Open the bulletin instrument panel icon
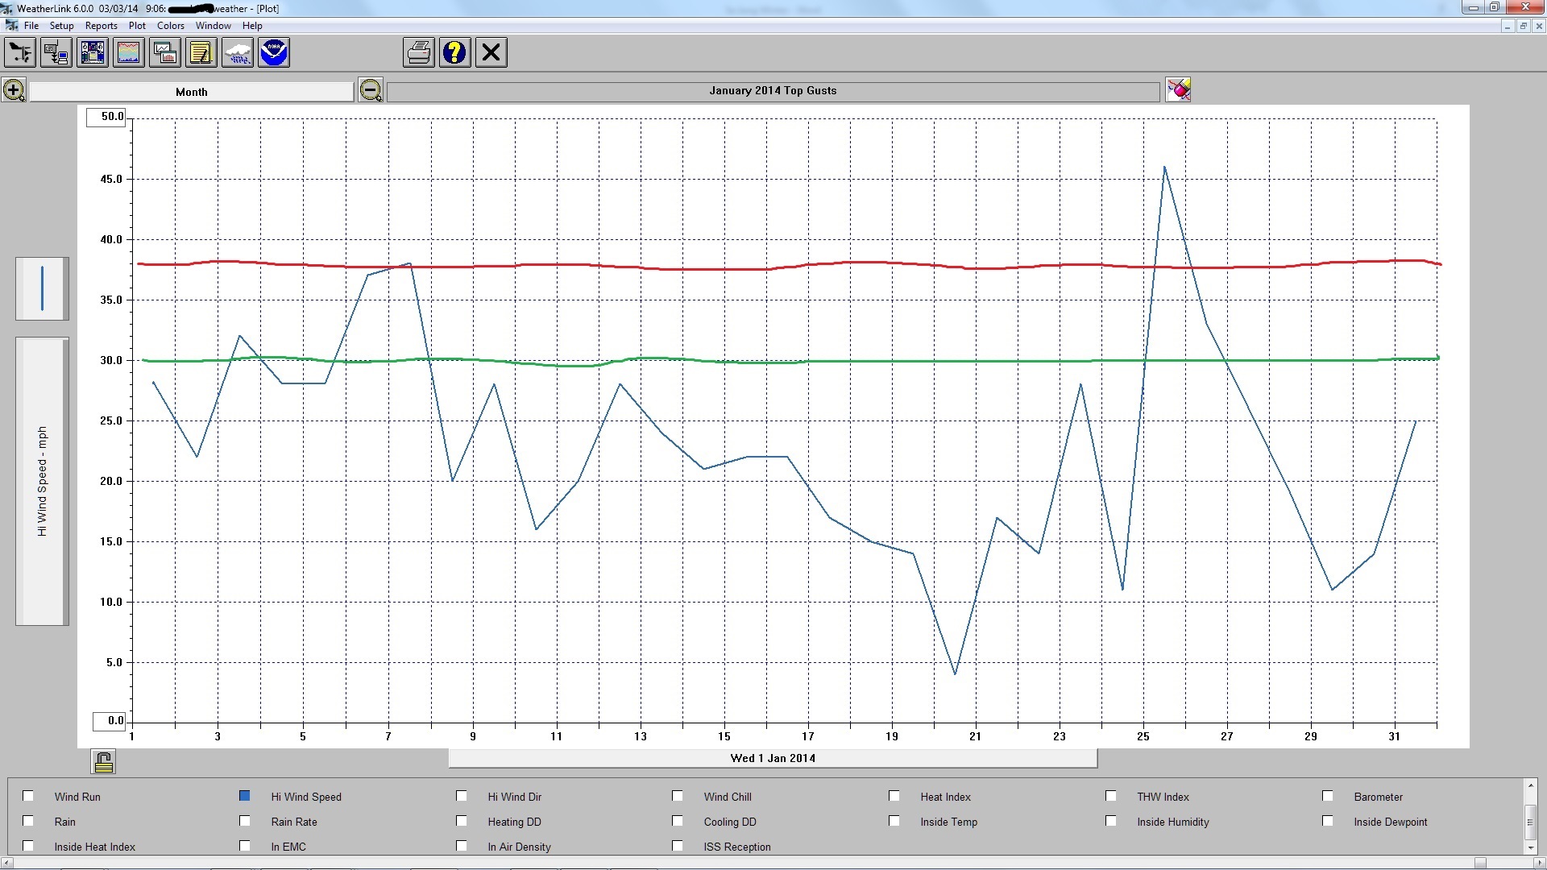1547x870 pixels. click(x=93, y=53)
